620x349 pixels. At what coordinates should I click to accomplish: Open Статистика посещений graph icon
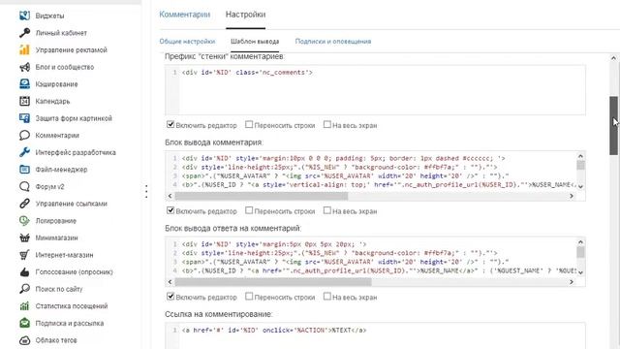pyautogui.click(x=24, y=306)
